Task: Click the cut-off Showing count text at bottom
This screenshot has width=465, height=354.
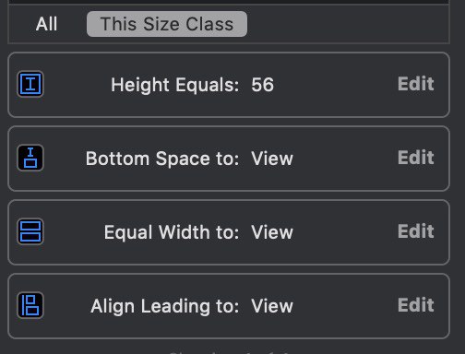Action: tap(229, 352)
